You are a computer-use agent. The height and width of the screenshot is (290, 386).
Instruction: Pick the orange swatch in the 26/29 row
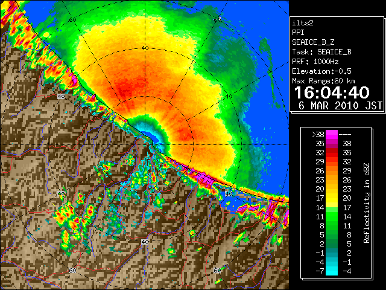pos(332,170)
